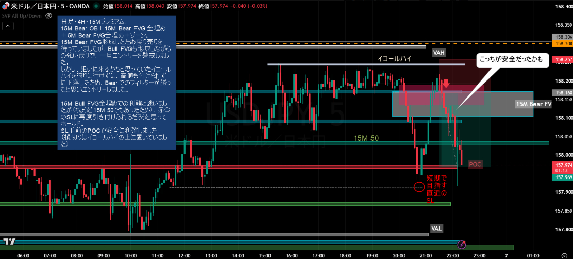Click the 157.800 price axis label

[563, 230]
